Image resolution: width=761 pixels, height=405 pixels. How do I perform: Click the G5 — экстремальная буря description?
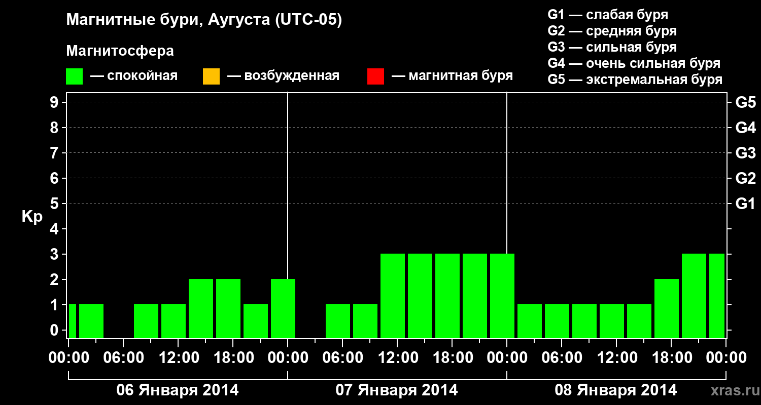pos(635,79)
